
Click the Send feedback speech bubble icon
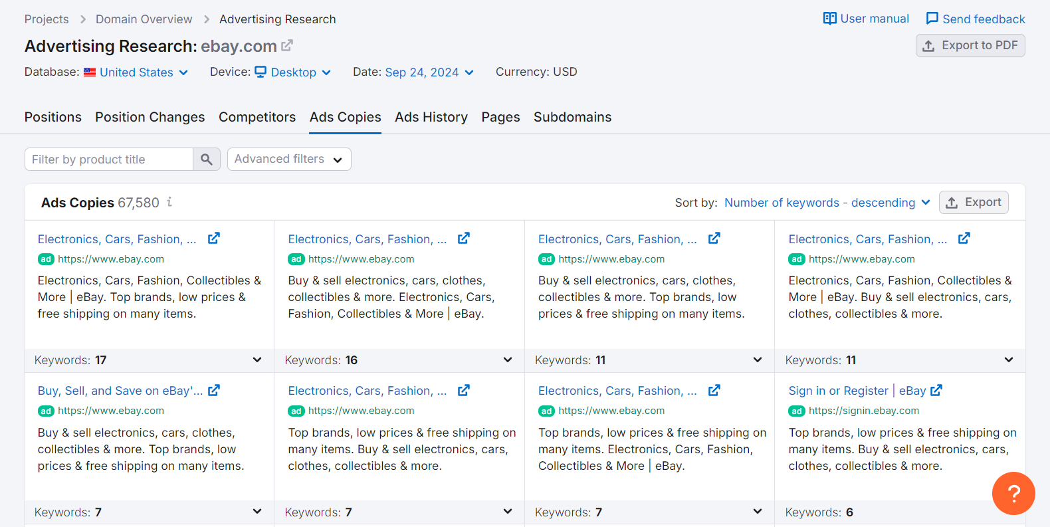pyautogui.click(x=932, y=19)
